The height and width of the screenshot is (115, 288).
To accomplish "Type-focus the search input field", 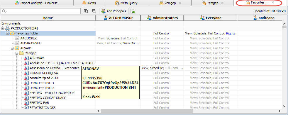I will [x=40, y=11].
